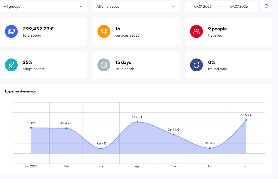Select the July 65.5 k € data point

(246, 120)
